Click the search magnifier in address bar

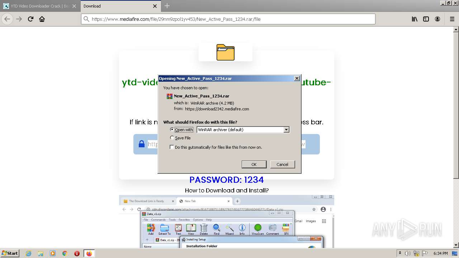coord(86,19)
